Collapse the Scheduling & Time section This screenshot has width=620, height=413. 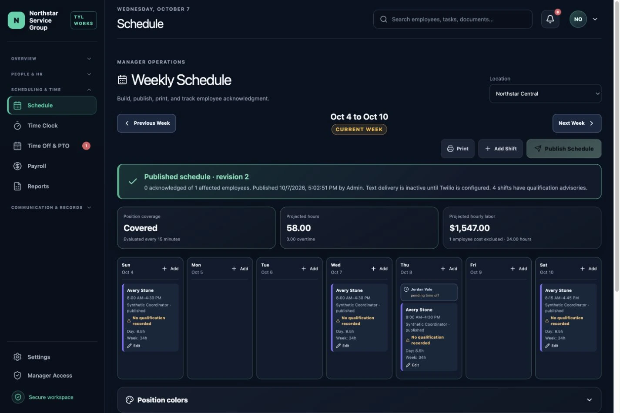pos(52,90)
